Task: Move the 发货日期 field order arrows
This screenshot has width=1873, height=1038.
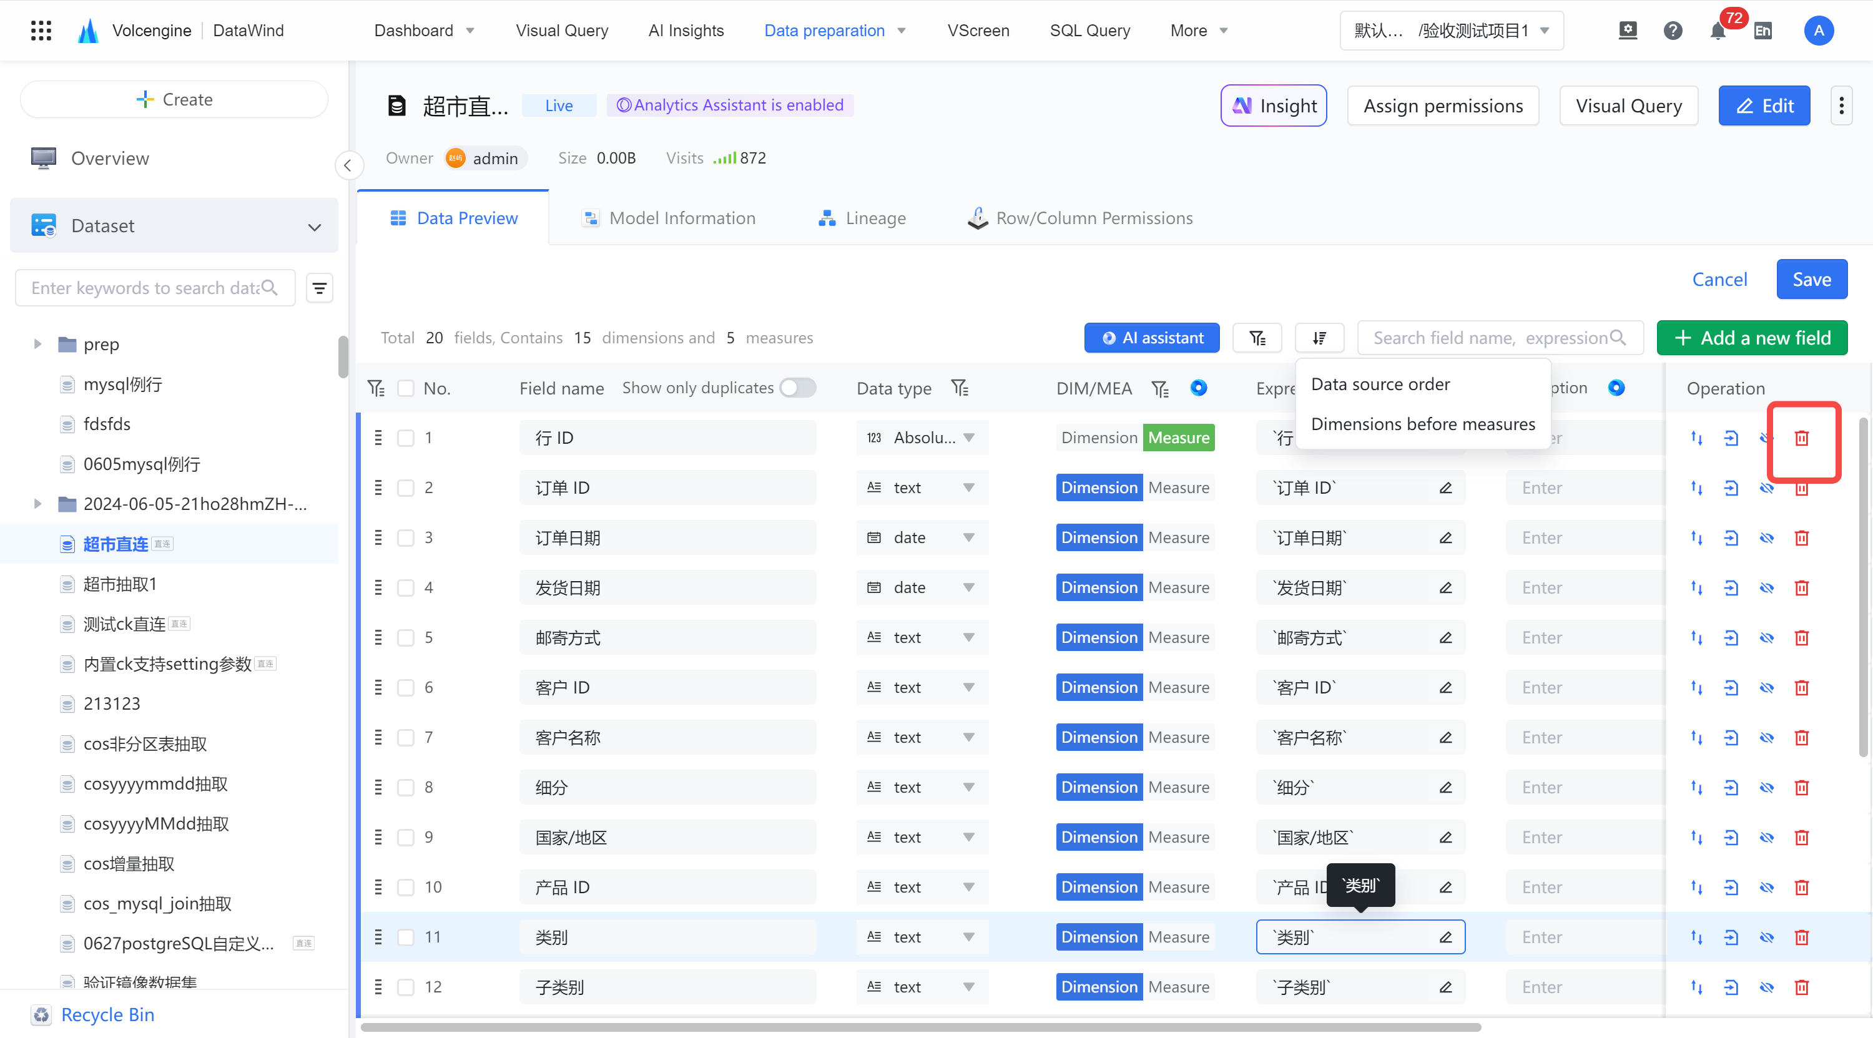Action: (1696, 587)
